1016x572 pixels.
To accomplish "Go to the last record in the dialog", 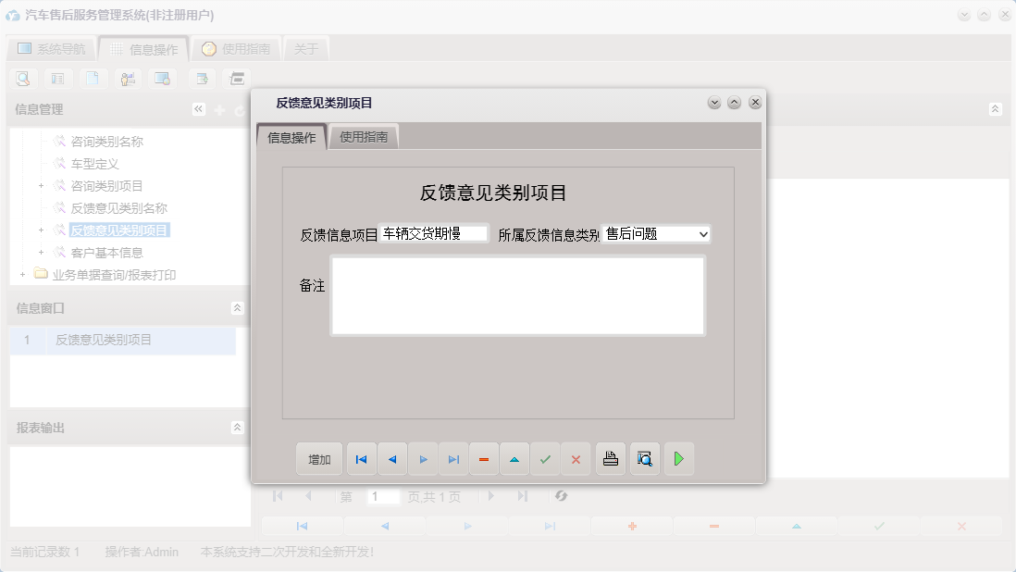I will point(453,458).
